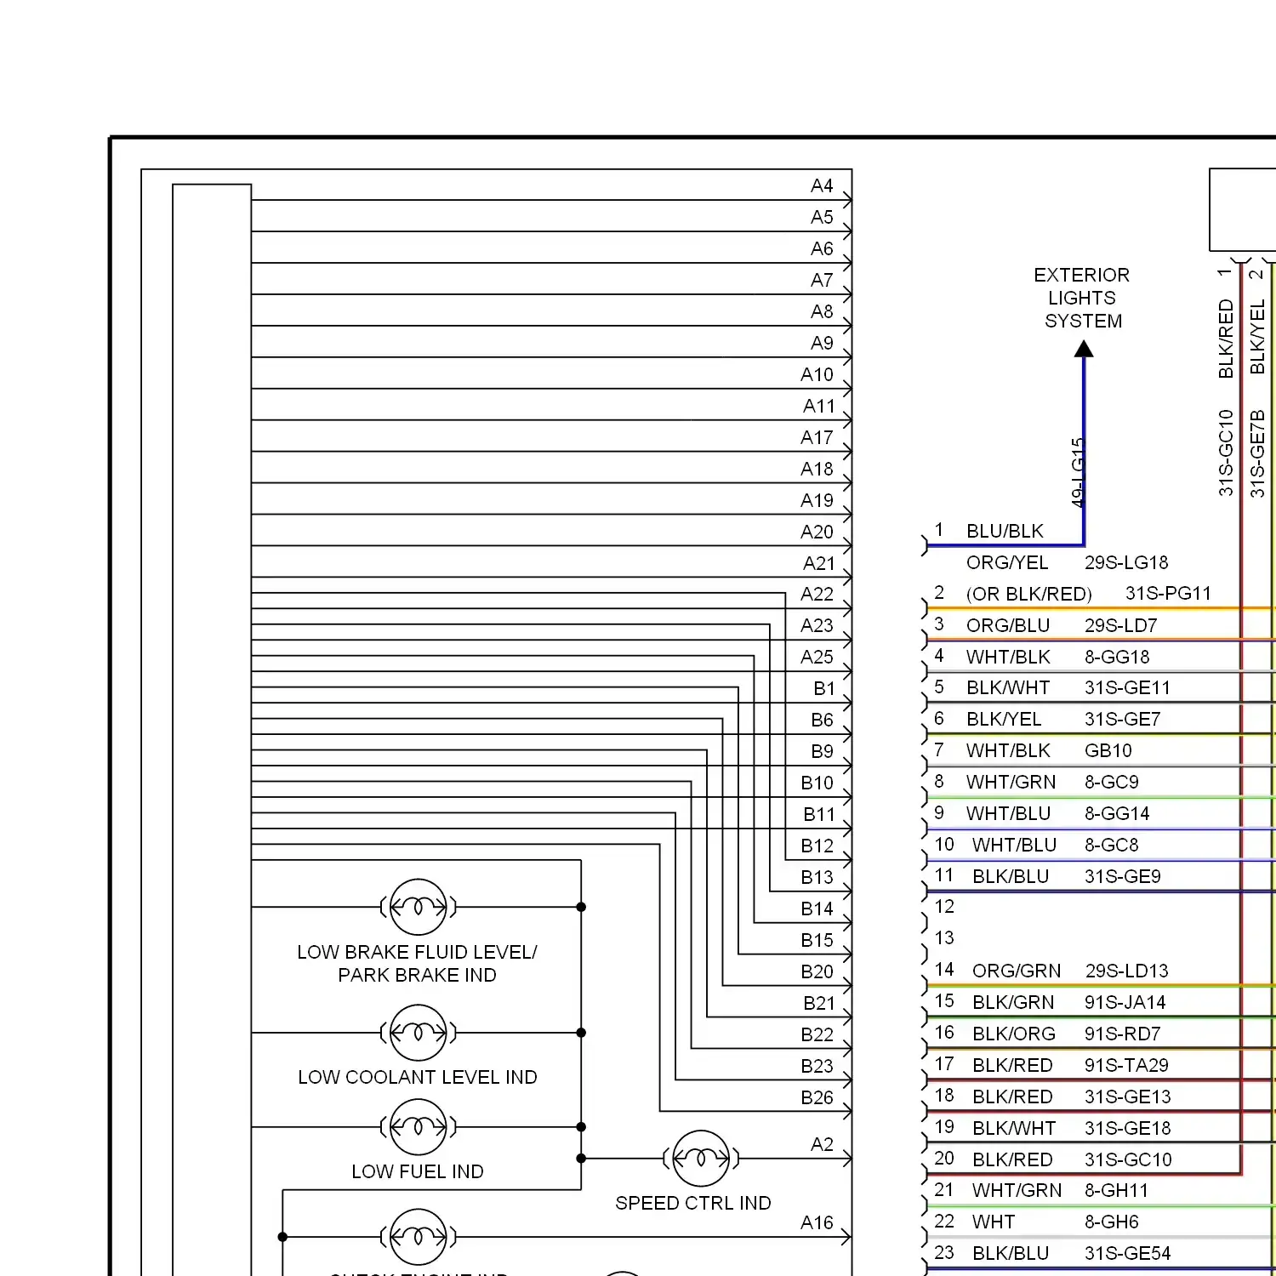Select the EXTERIOR LIGHTS SYSTEM label
1276x1276 pixels.
pyautogui.click(x=1082, y=298)
